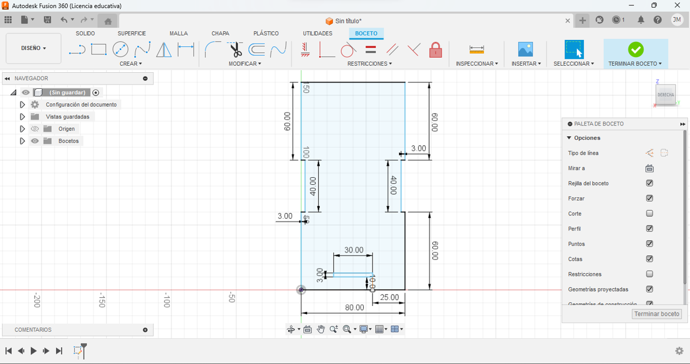Toggle visibility eye of Bocetos folder
Image resolution: width=690 pixels, height=364 pixels.
click(35, 141)
